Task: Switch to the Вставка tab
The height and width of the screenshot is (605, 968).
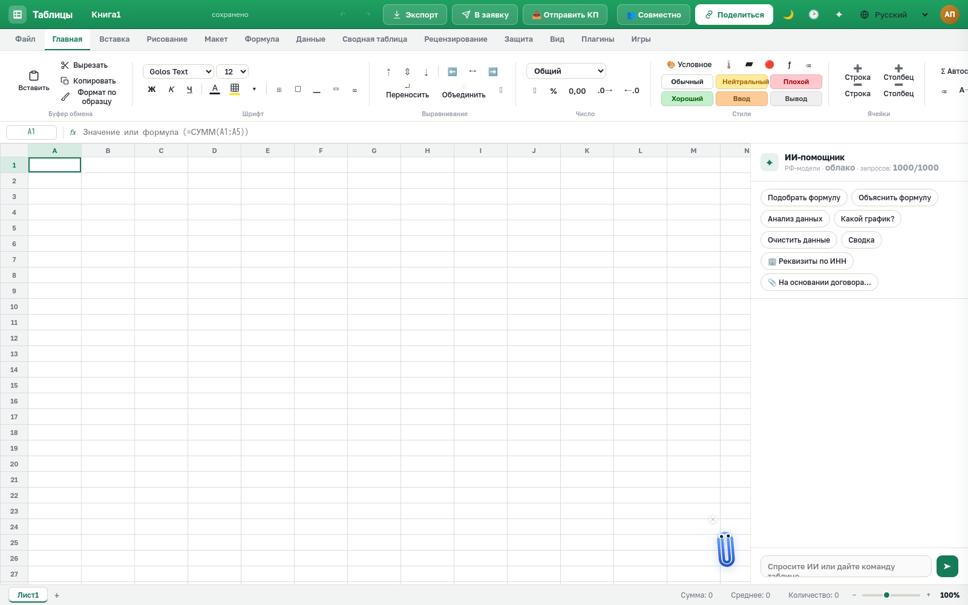Action: 114,39
